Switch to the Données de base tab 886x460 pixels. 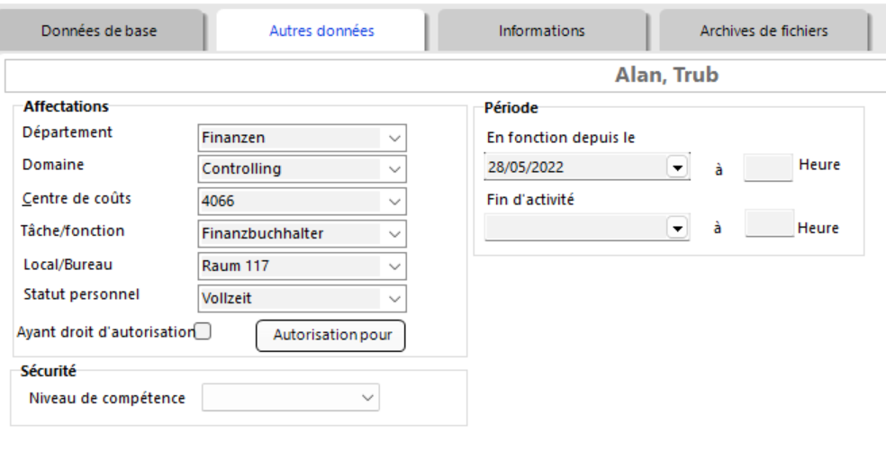coord(99,31)
